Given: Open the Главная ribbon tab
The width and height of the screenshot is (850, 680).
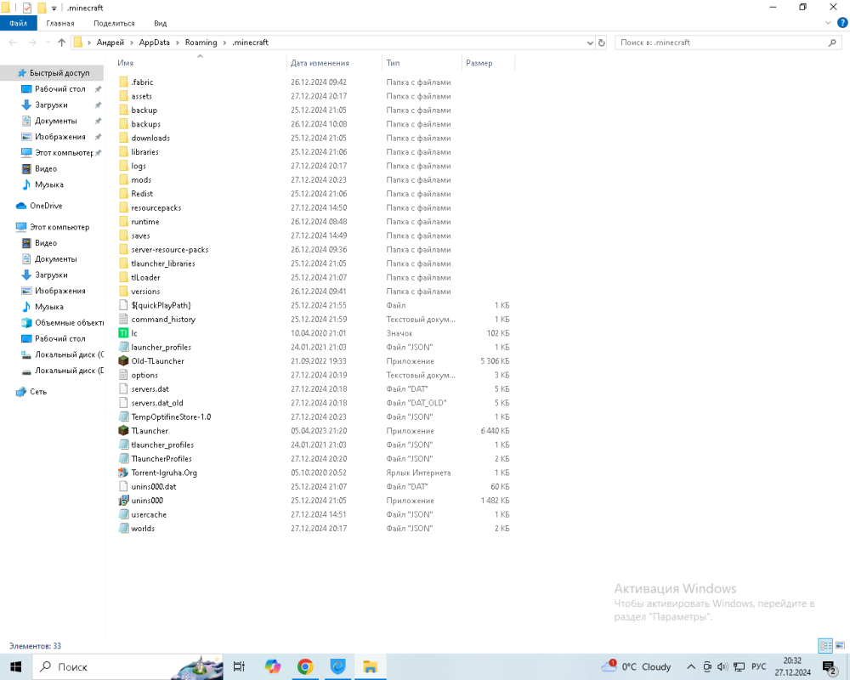Looking at the screenshot, I should click(x=60, y=23).
